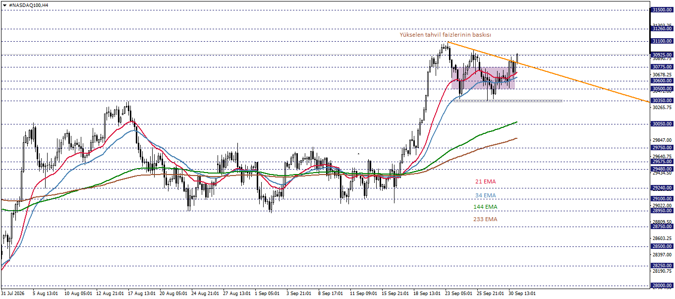675x299 pixels.
Task: Click the 30 Sep 13:01 time label
Action: [522, 294]
